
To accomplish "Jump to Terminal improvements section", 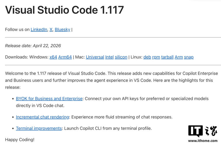I will tap(39, 128).
